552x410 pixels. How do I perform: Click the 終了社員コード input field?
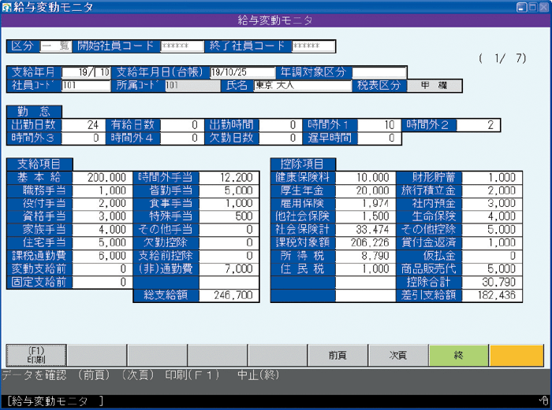point(313,46)
